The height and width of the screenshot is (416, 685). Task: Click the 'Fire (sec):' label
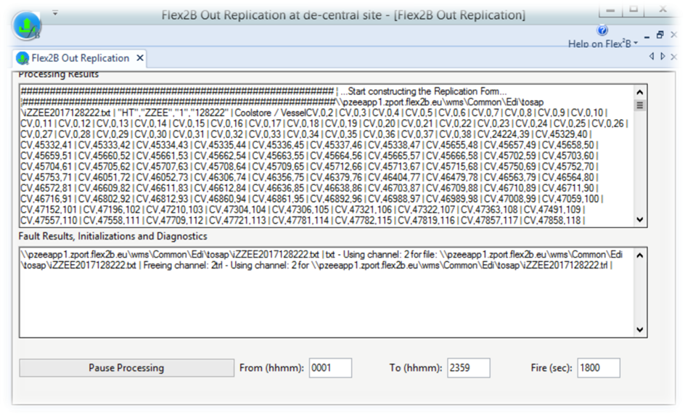(551, 368)
